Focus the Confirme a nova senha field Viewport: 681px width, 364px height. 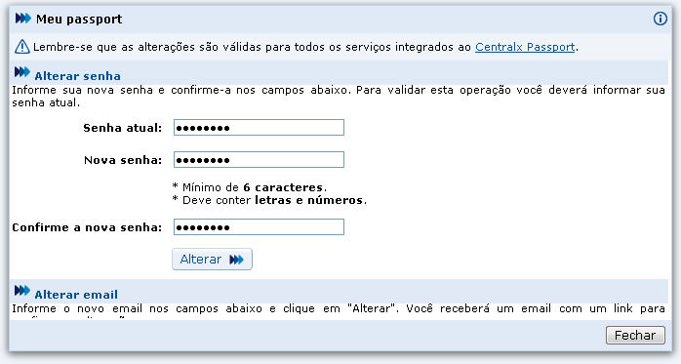pos(259,227)
